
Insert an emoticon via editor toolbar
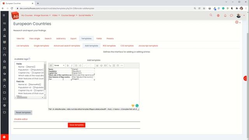point(101,65)
